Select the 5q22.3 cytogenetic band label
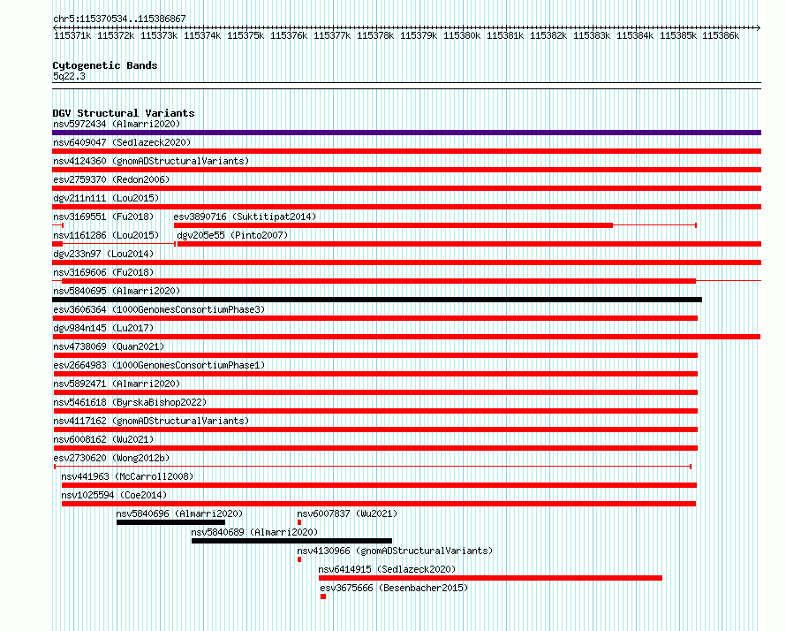The width and height of the screenshot is (786, 631). tap(69, 76)
